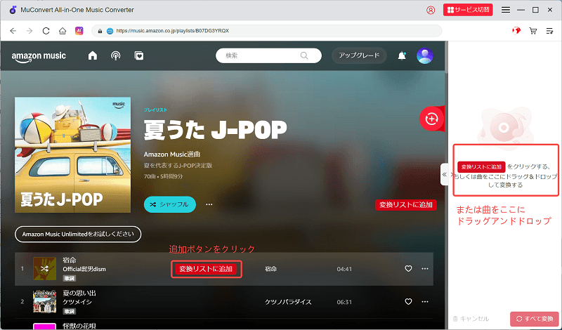Image resolution: width=562 pixels, height=330 pixels.
Task: Click the URL address field
Action: (x=267, y=31)
